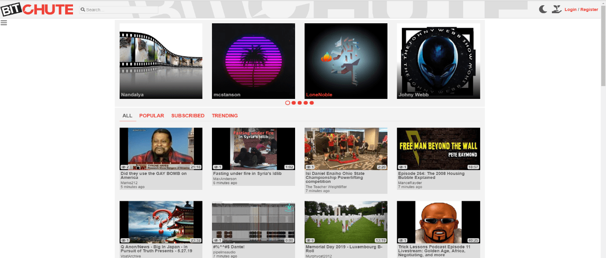The width and height of the screenshot is (606, 258).
Task: Click the 1:02 duration badge
Action: pyautogui.click(x=289, y=167)
